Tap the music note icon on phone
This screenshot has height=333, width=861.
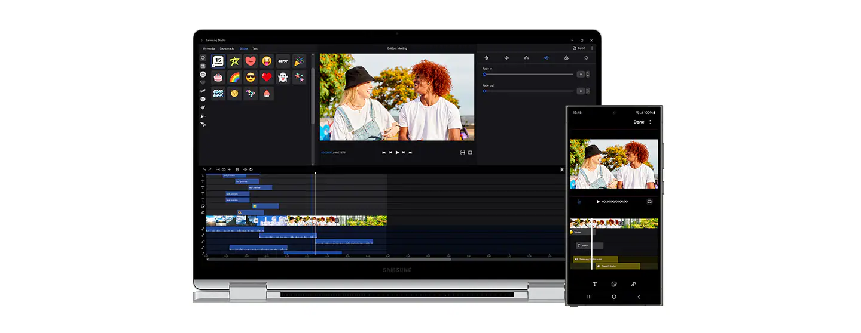tap(634, 284)
